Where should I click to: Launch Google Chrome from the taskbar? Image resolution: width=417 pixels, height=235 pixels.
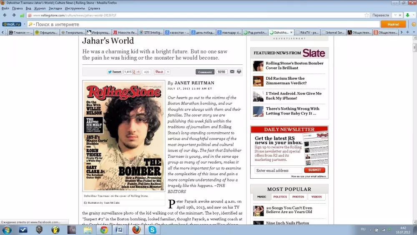point(104,230)
